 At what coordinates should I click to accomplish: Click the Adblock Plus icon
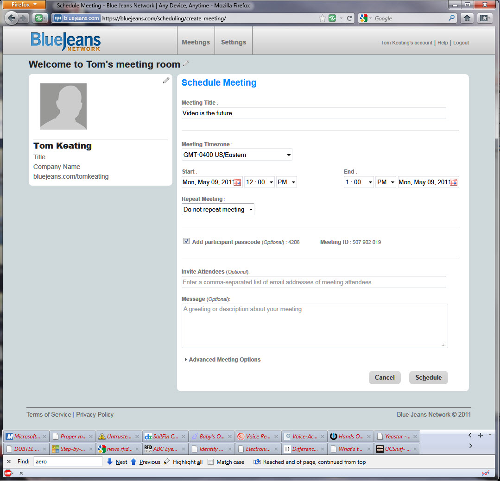tap(8, 473)
